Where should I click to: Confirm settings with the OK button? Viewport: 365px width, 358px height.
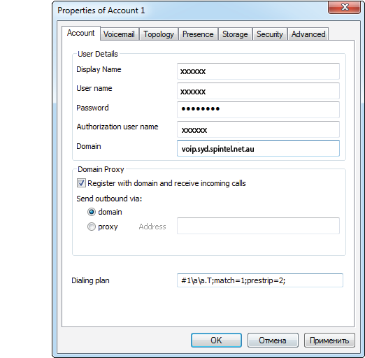[216, 341]
